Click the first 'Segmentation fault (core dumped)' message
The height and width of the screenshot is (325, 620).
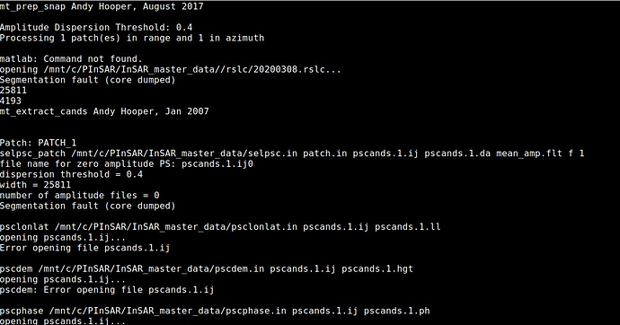(87, 80)
